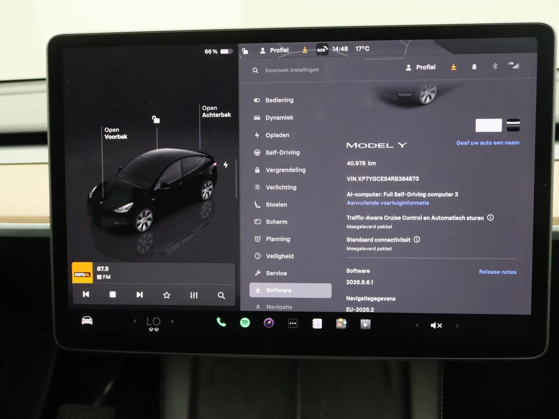Open the Release notes link
Image resolution: width=559 pixels, height=419 pixels.
498,272
